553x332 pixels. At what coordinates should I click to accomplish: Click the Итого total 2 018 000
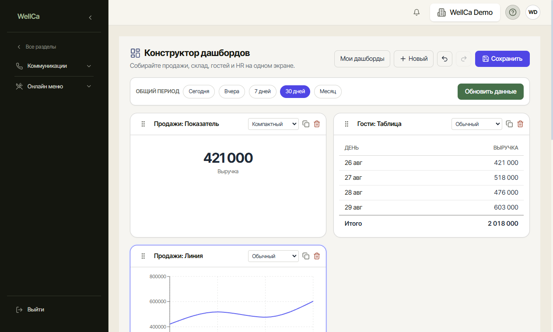click(503, 224)
